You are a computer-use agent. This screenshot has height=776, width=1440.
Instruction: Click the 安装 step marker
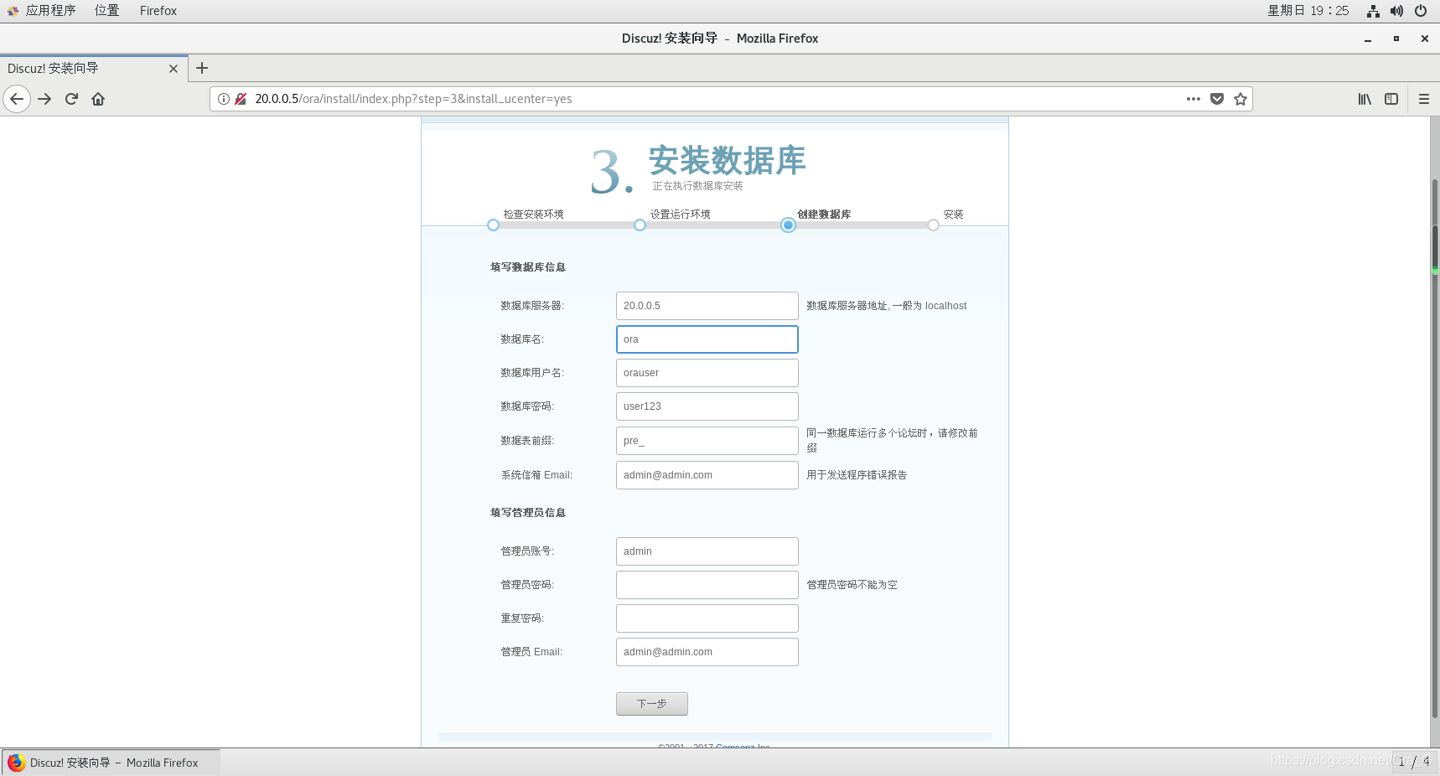tap(933, 225)
